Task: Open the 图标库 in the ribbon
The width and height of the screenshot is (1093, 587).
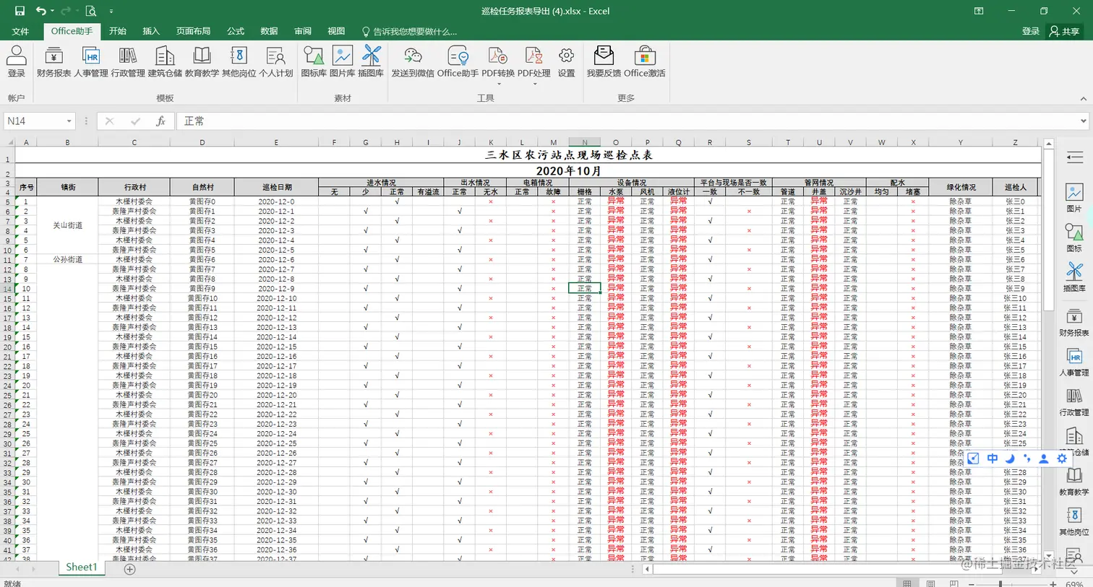Action: [x=314, y=62]
